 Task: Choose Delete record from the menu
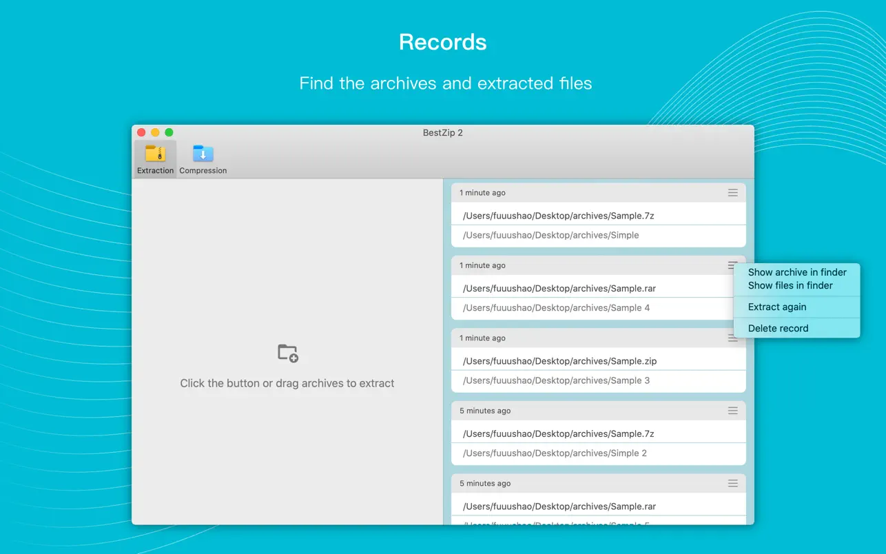(778, 329)
